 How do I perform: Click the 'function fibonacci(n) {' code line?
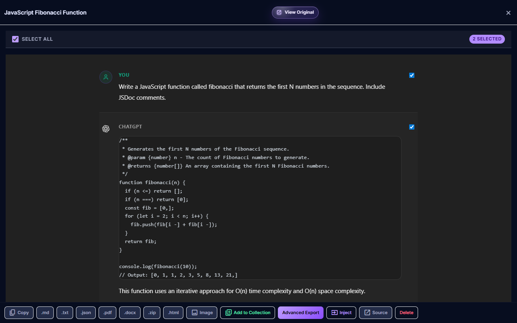point(152,182)
